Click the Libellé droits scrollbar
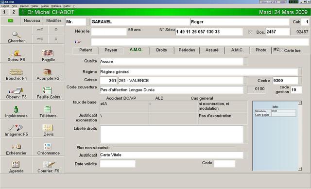The height and width of the screenshot is (189, 311). pyautogui.click(x=245, y=134)
